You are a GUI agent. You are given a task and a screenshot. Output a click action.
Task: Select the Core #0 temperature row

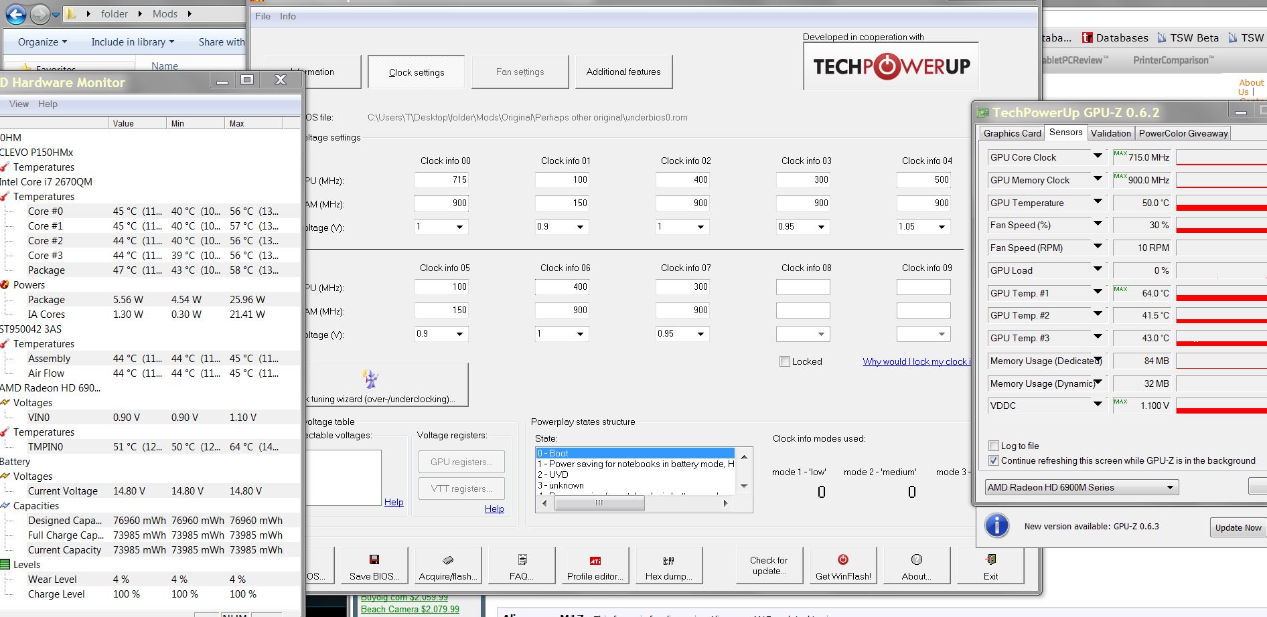pyautogui.click(x=150, y=211)
